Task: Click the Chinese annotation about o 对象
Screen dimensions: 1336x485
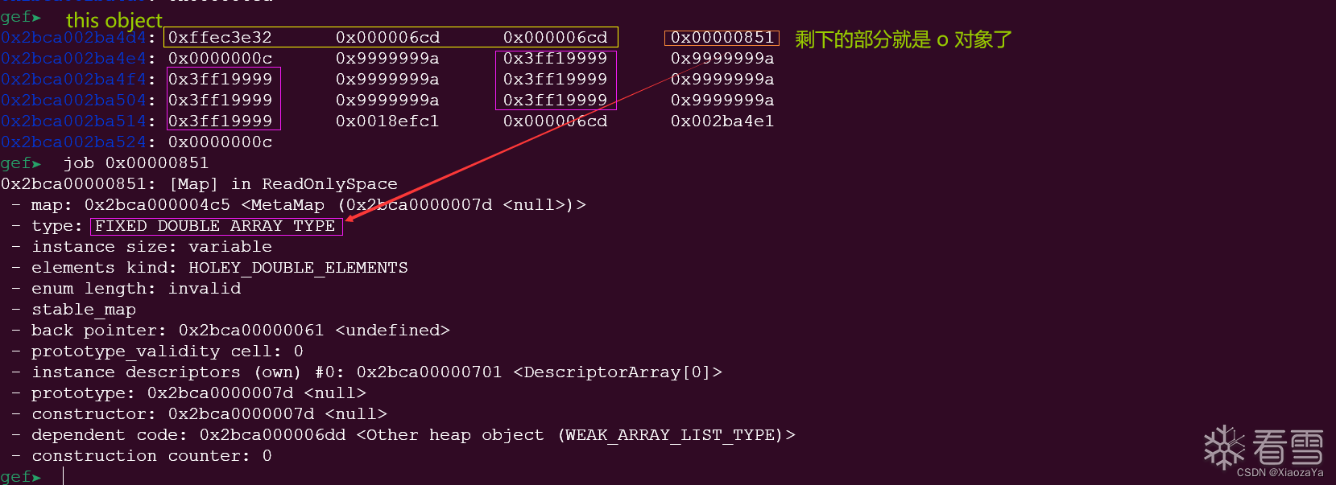Action: click(903, 39)
